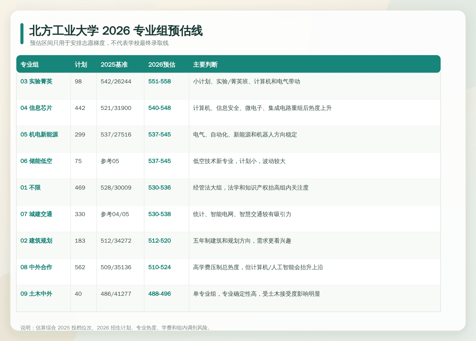The height and width of the screenshot is (341, 476).
Task: Click the baseline value 486/41277
Action: click(116, 294)
